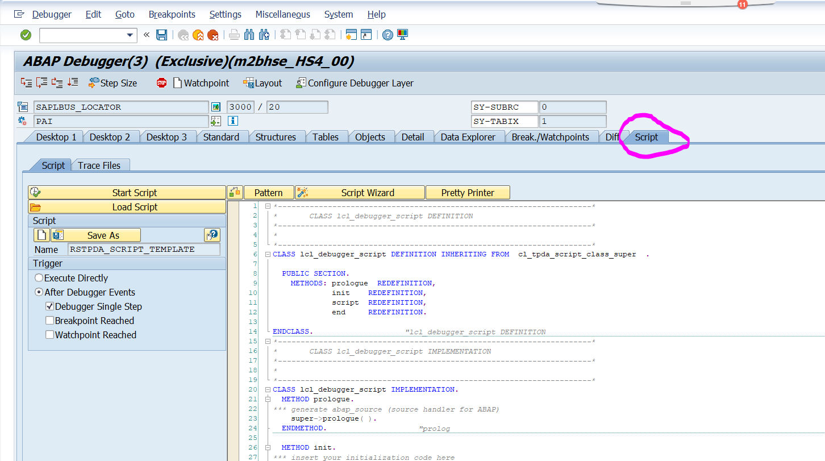The height and width of the screenshot is (461, 825).
Task: Click the information icon next to PAI
Action: (x=234, y=121)
